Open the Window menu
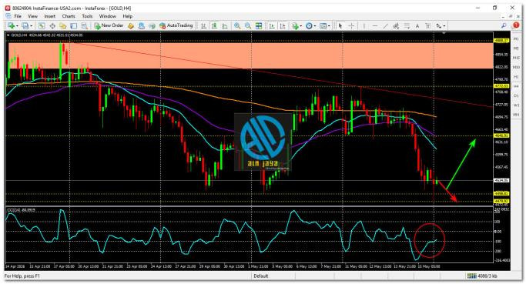The width and height of the screenshot is (526, 284). (x=107, y=16)
